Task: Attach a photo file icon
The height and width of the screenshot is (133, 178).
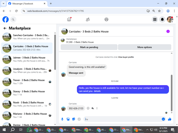Action: (x=68, y=119)
